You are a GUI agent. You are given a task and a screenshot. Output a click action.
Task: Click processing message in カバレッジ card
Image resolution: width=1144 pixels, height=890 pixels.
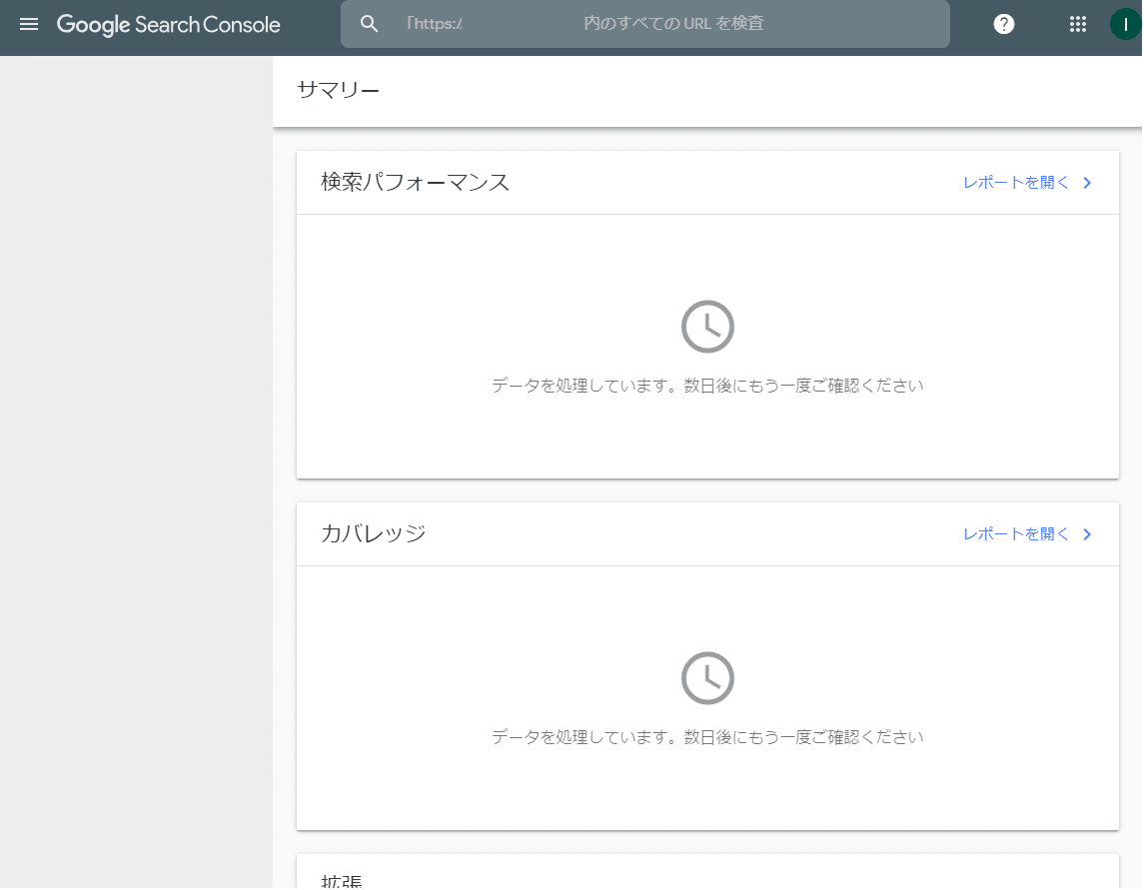(x=707, y=737)
